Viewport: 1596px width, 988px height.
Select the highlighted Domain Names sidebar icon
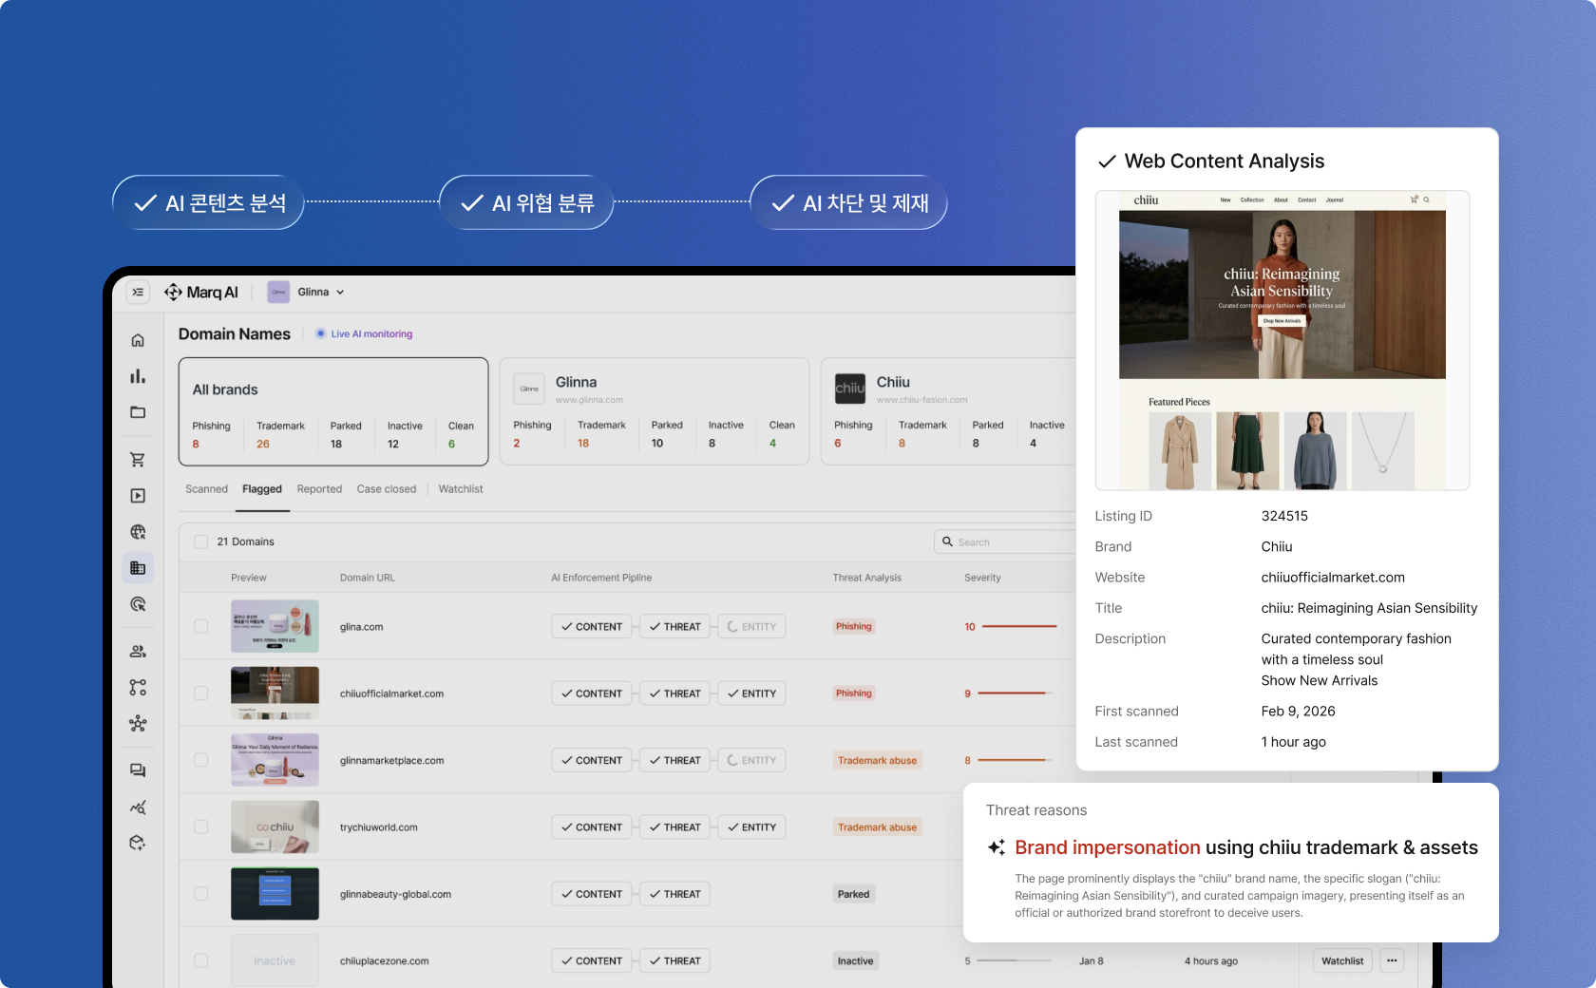pos(138,568)
